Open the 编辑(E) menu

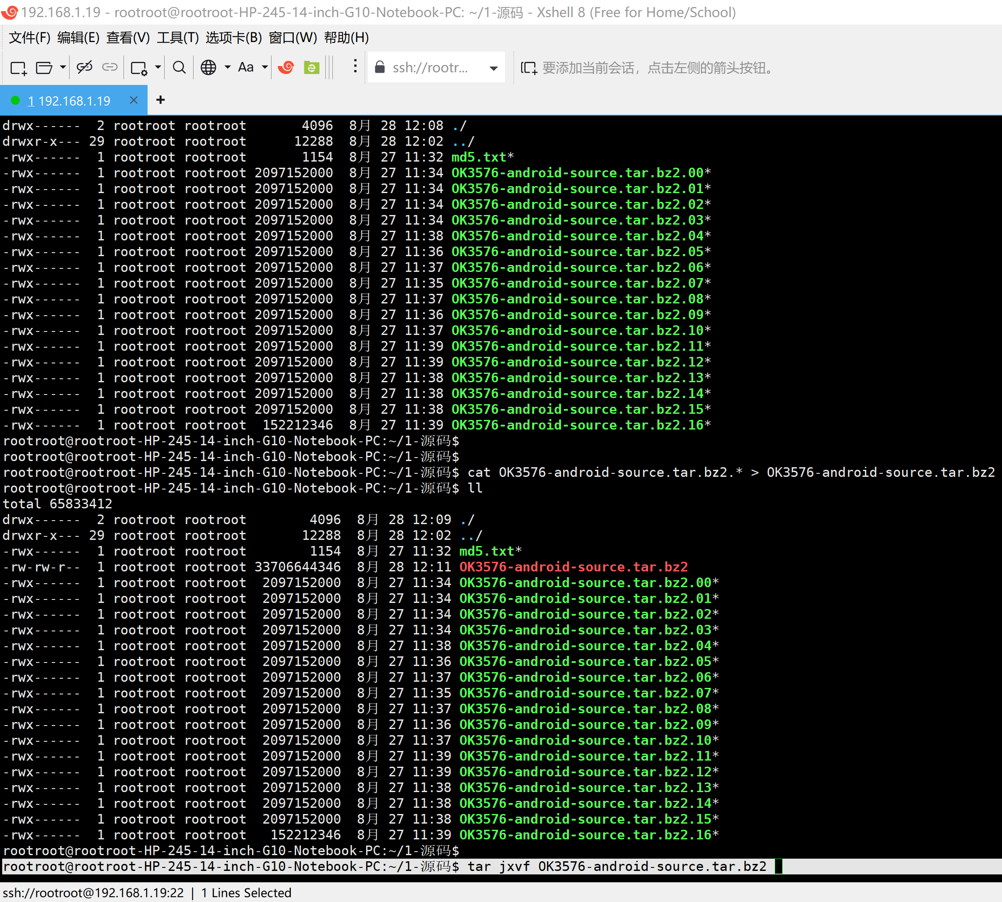point(78,38)
